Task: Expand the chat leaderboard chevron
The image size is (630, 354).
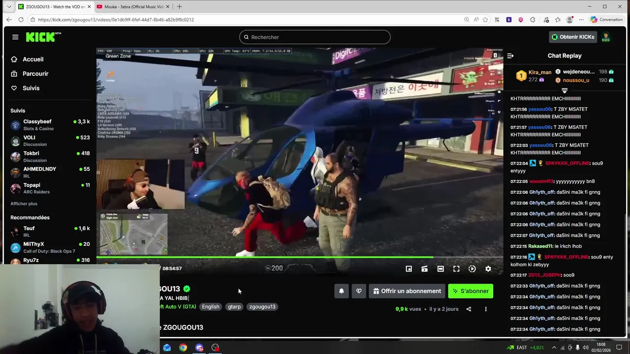Action: click(565, 91)
